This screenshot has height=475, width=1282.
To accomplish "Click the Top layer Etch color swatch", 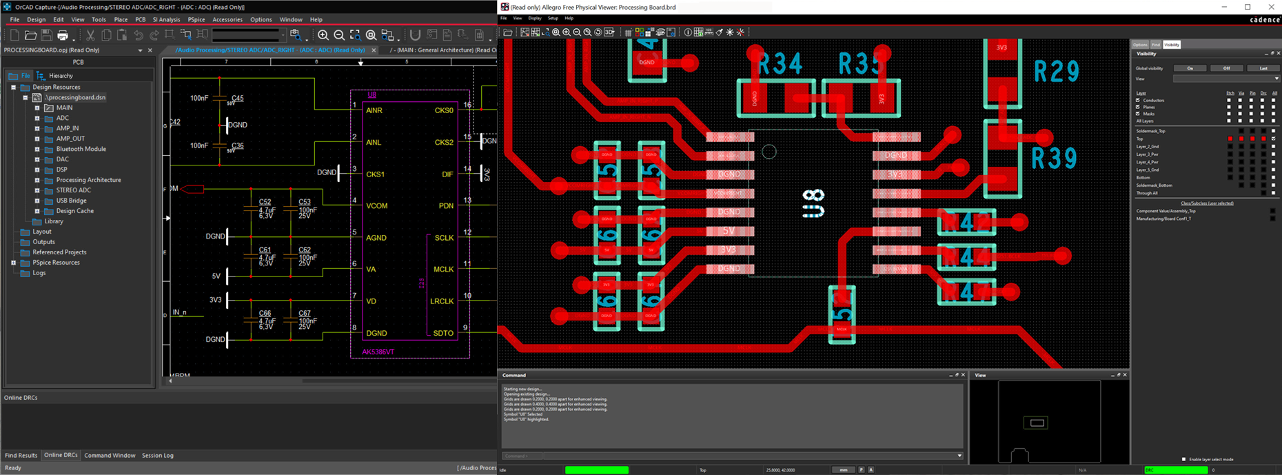I will pyautogui.click(x=1230, y=139).
